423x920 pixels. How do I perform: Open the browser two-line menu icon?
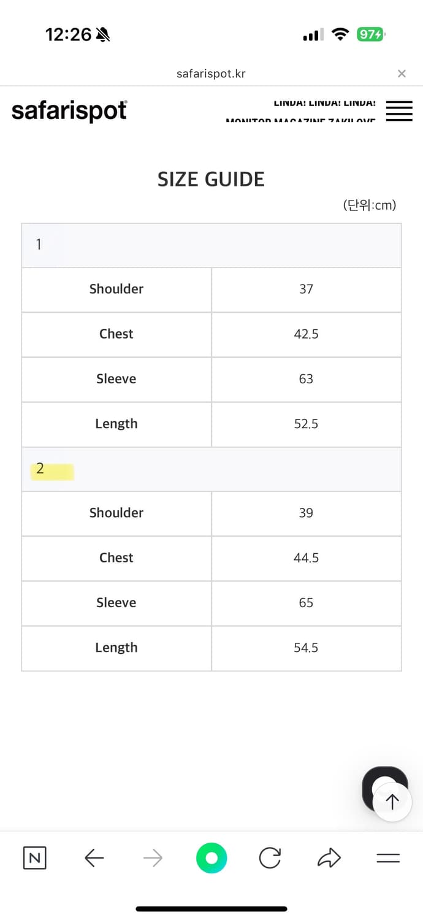coord(388,858)
